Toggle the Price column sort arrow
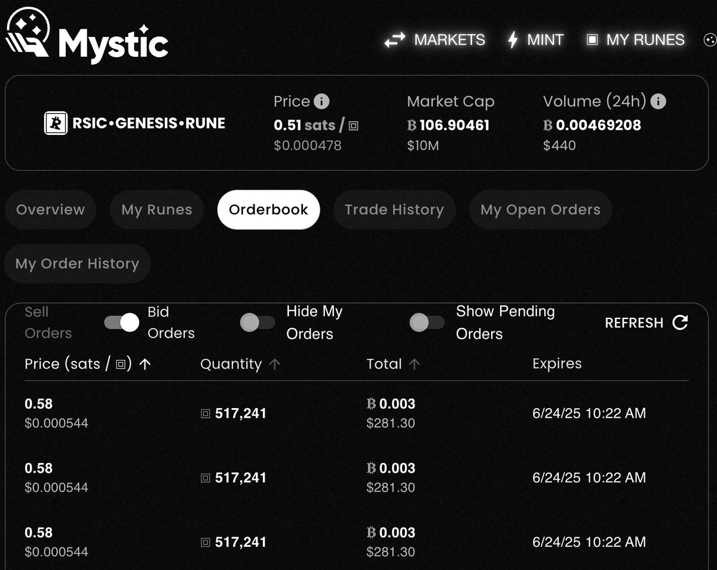 143,363
